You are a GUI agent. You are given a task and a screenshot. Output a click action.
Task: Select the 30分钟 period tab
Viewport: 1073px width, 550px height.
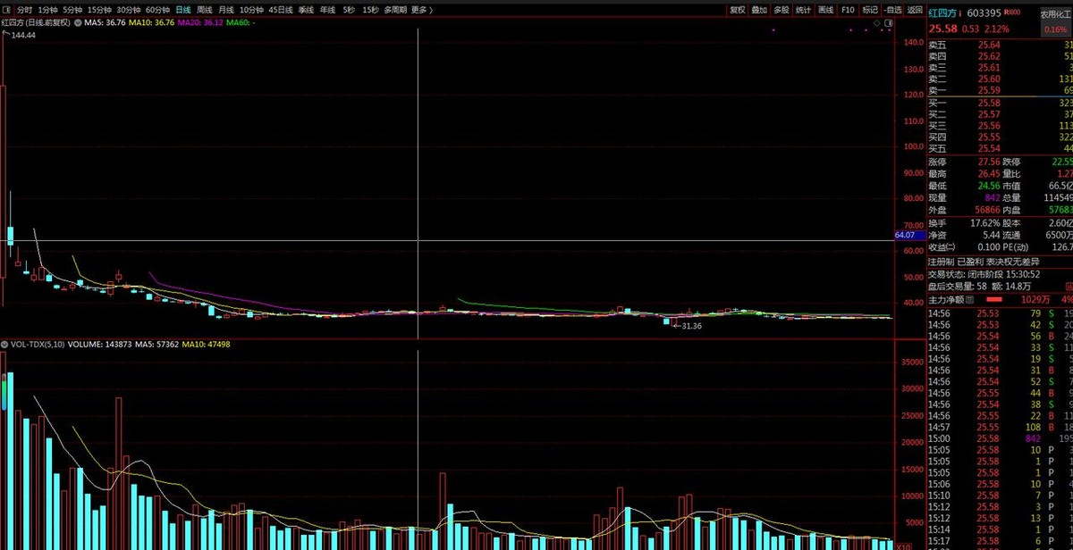point(129,10)
